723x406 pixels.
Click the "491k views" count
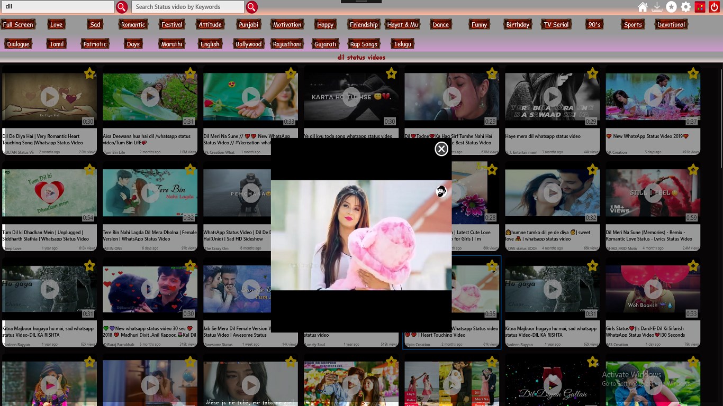691,152
